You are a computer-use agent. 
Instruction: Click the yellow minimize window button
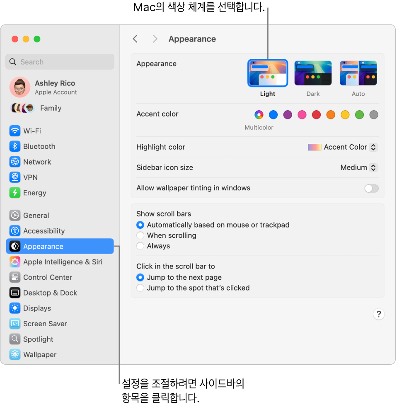coord(26,39)
